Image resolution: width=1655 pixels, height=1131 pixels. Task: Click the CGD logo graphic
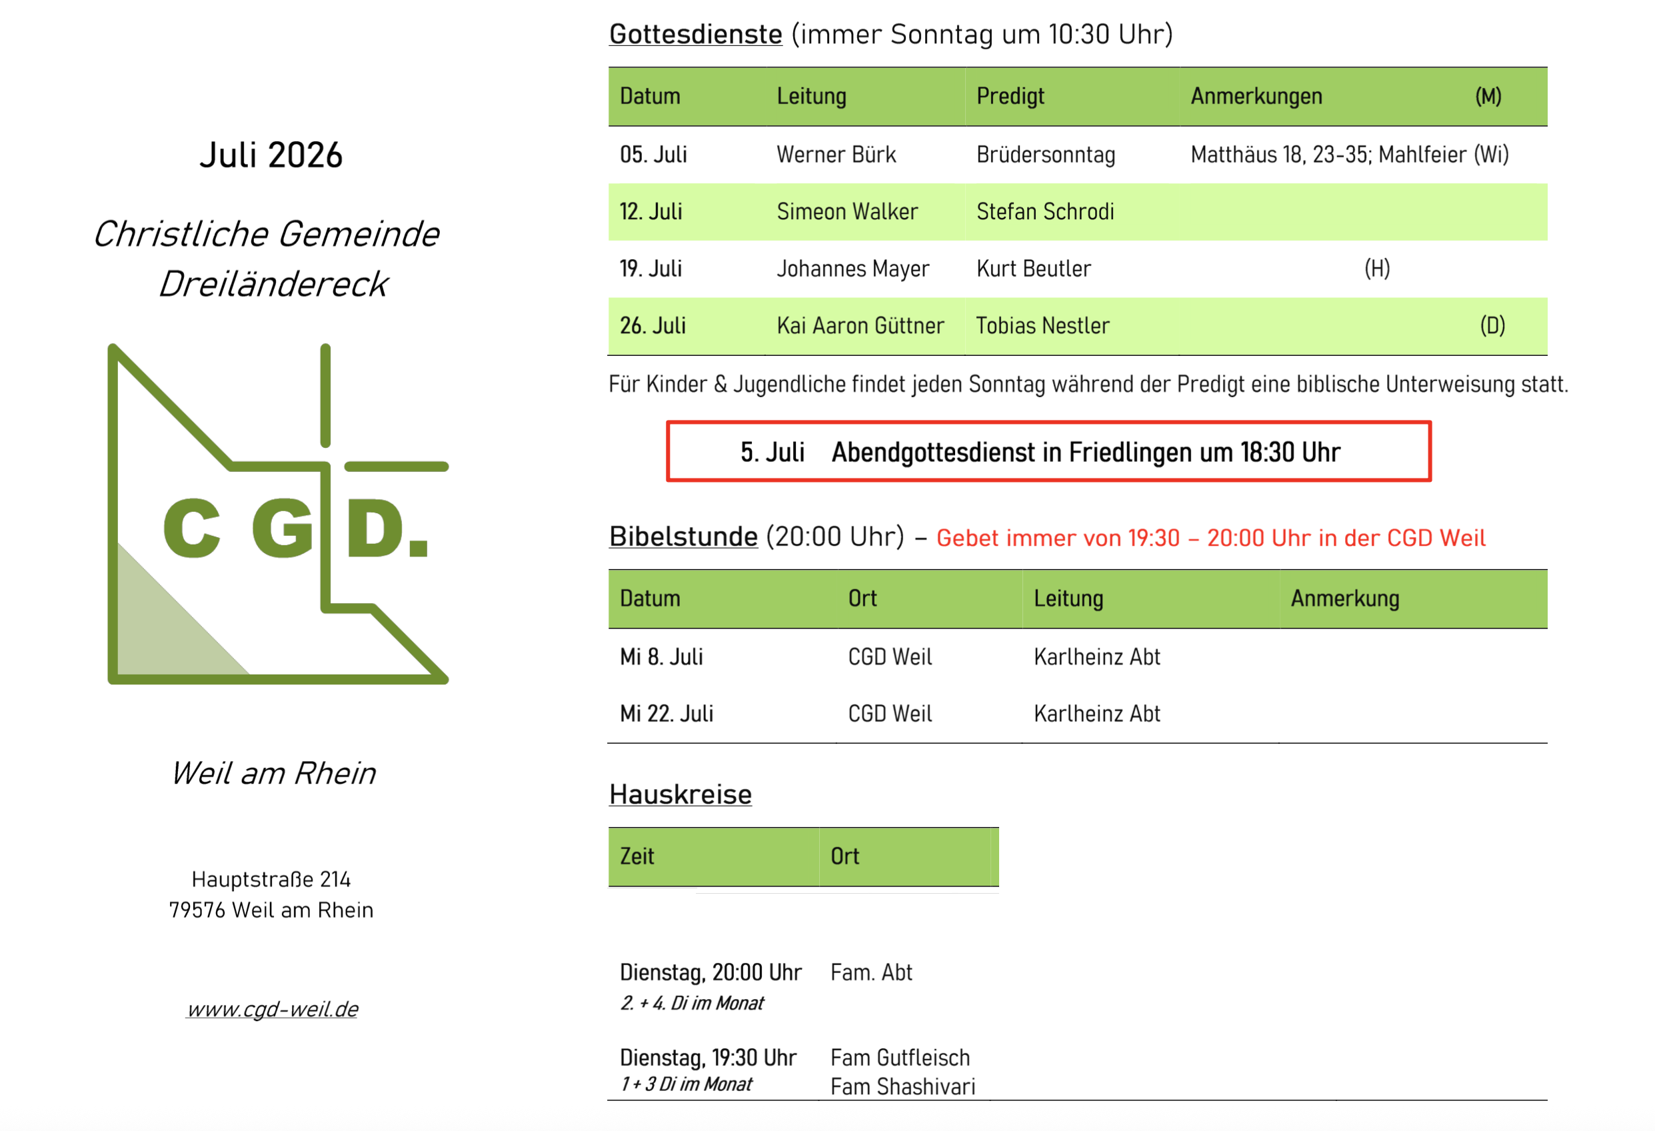pos(278,513)
